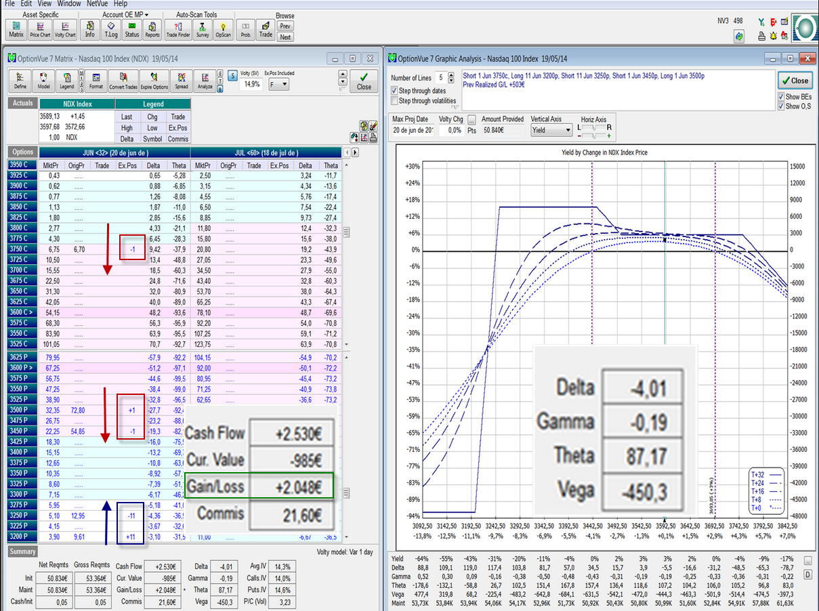The width and height of the screenshot is (819, 611).
Task: Click the Analyze toolbar icon
Action: [205, 81]
